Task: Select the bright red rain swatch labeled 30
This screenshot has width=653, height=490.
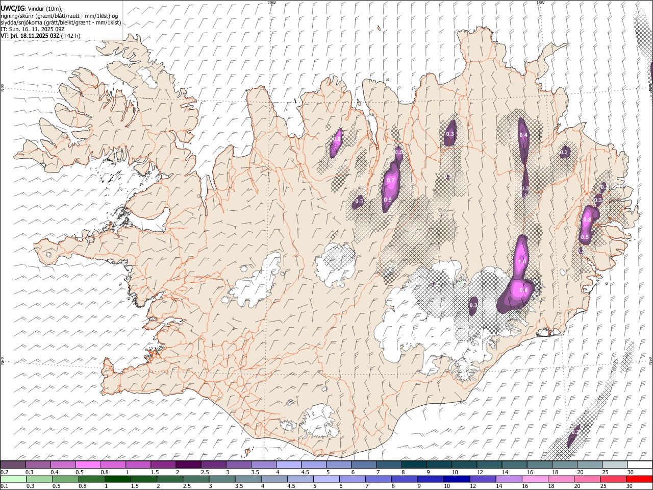Action: pos(640,479)
